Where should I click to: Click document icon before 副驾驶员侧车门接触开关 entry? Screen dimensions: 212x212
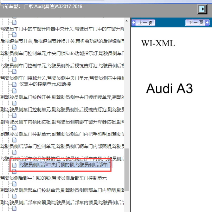click(x=14, y=91)
